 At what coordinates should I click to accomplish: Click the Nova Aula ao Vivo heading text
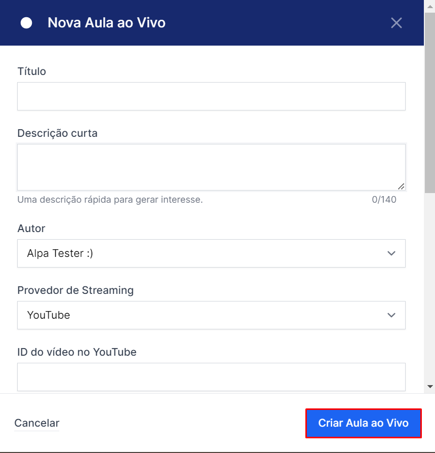pos(106,23)
